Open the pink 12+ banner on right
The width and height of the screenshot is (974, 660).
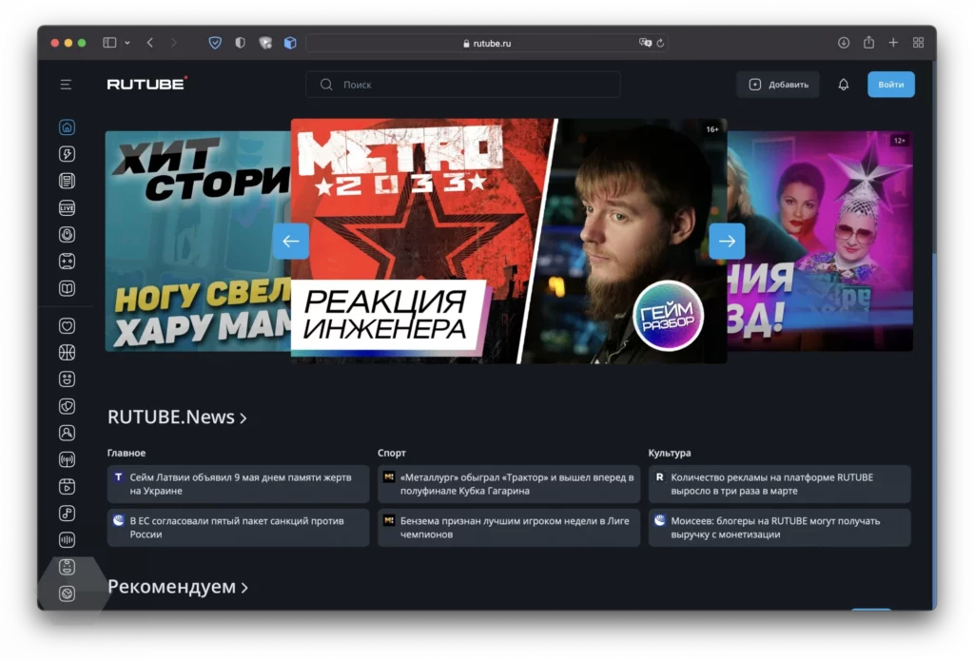point(820,241)
